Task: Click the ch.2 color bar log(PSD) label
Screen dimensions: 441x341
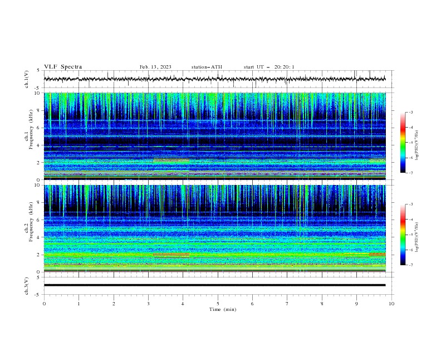Action: click(416, 237)
